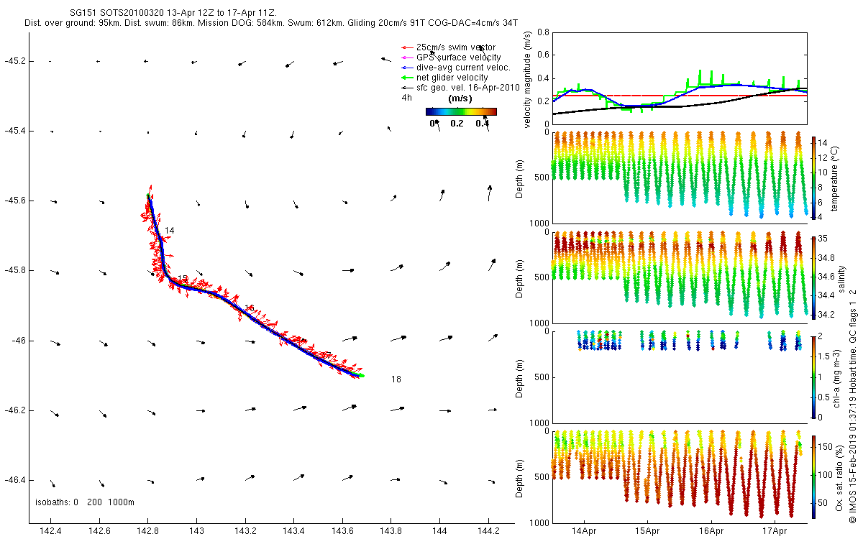This screenshot has height=539, width=863.
Task: Click the map velocity colorbar under (m/s)
Action: point(461,111)
